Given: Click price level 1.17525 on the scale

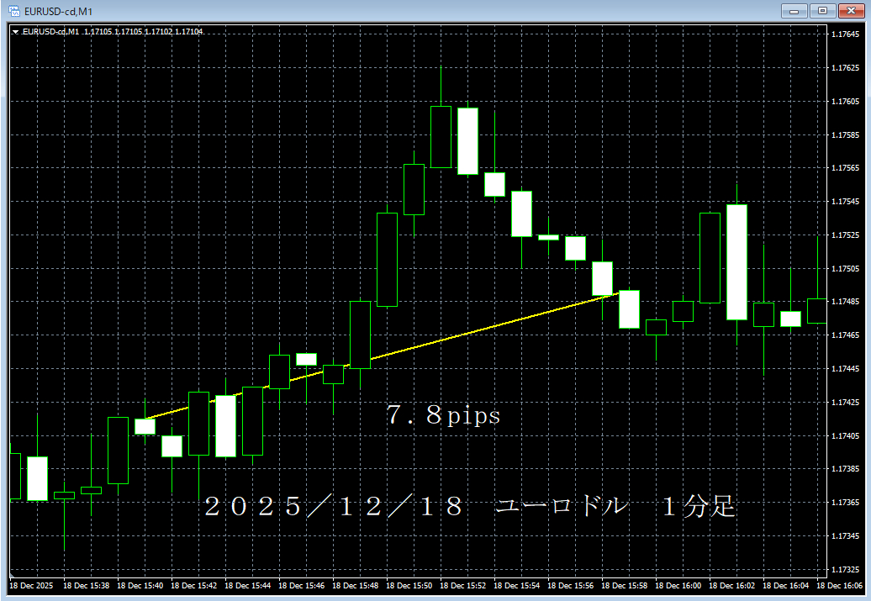Looking at the screenshot, I should coord(845,235).
